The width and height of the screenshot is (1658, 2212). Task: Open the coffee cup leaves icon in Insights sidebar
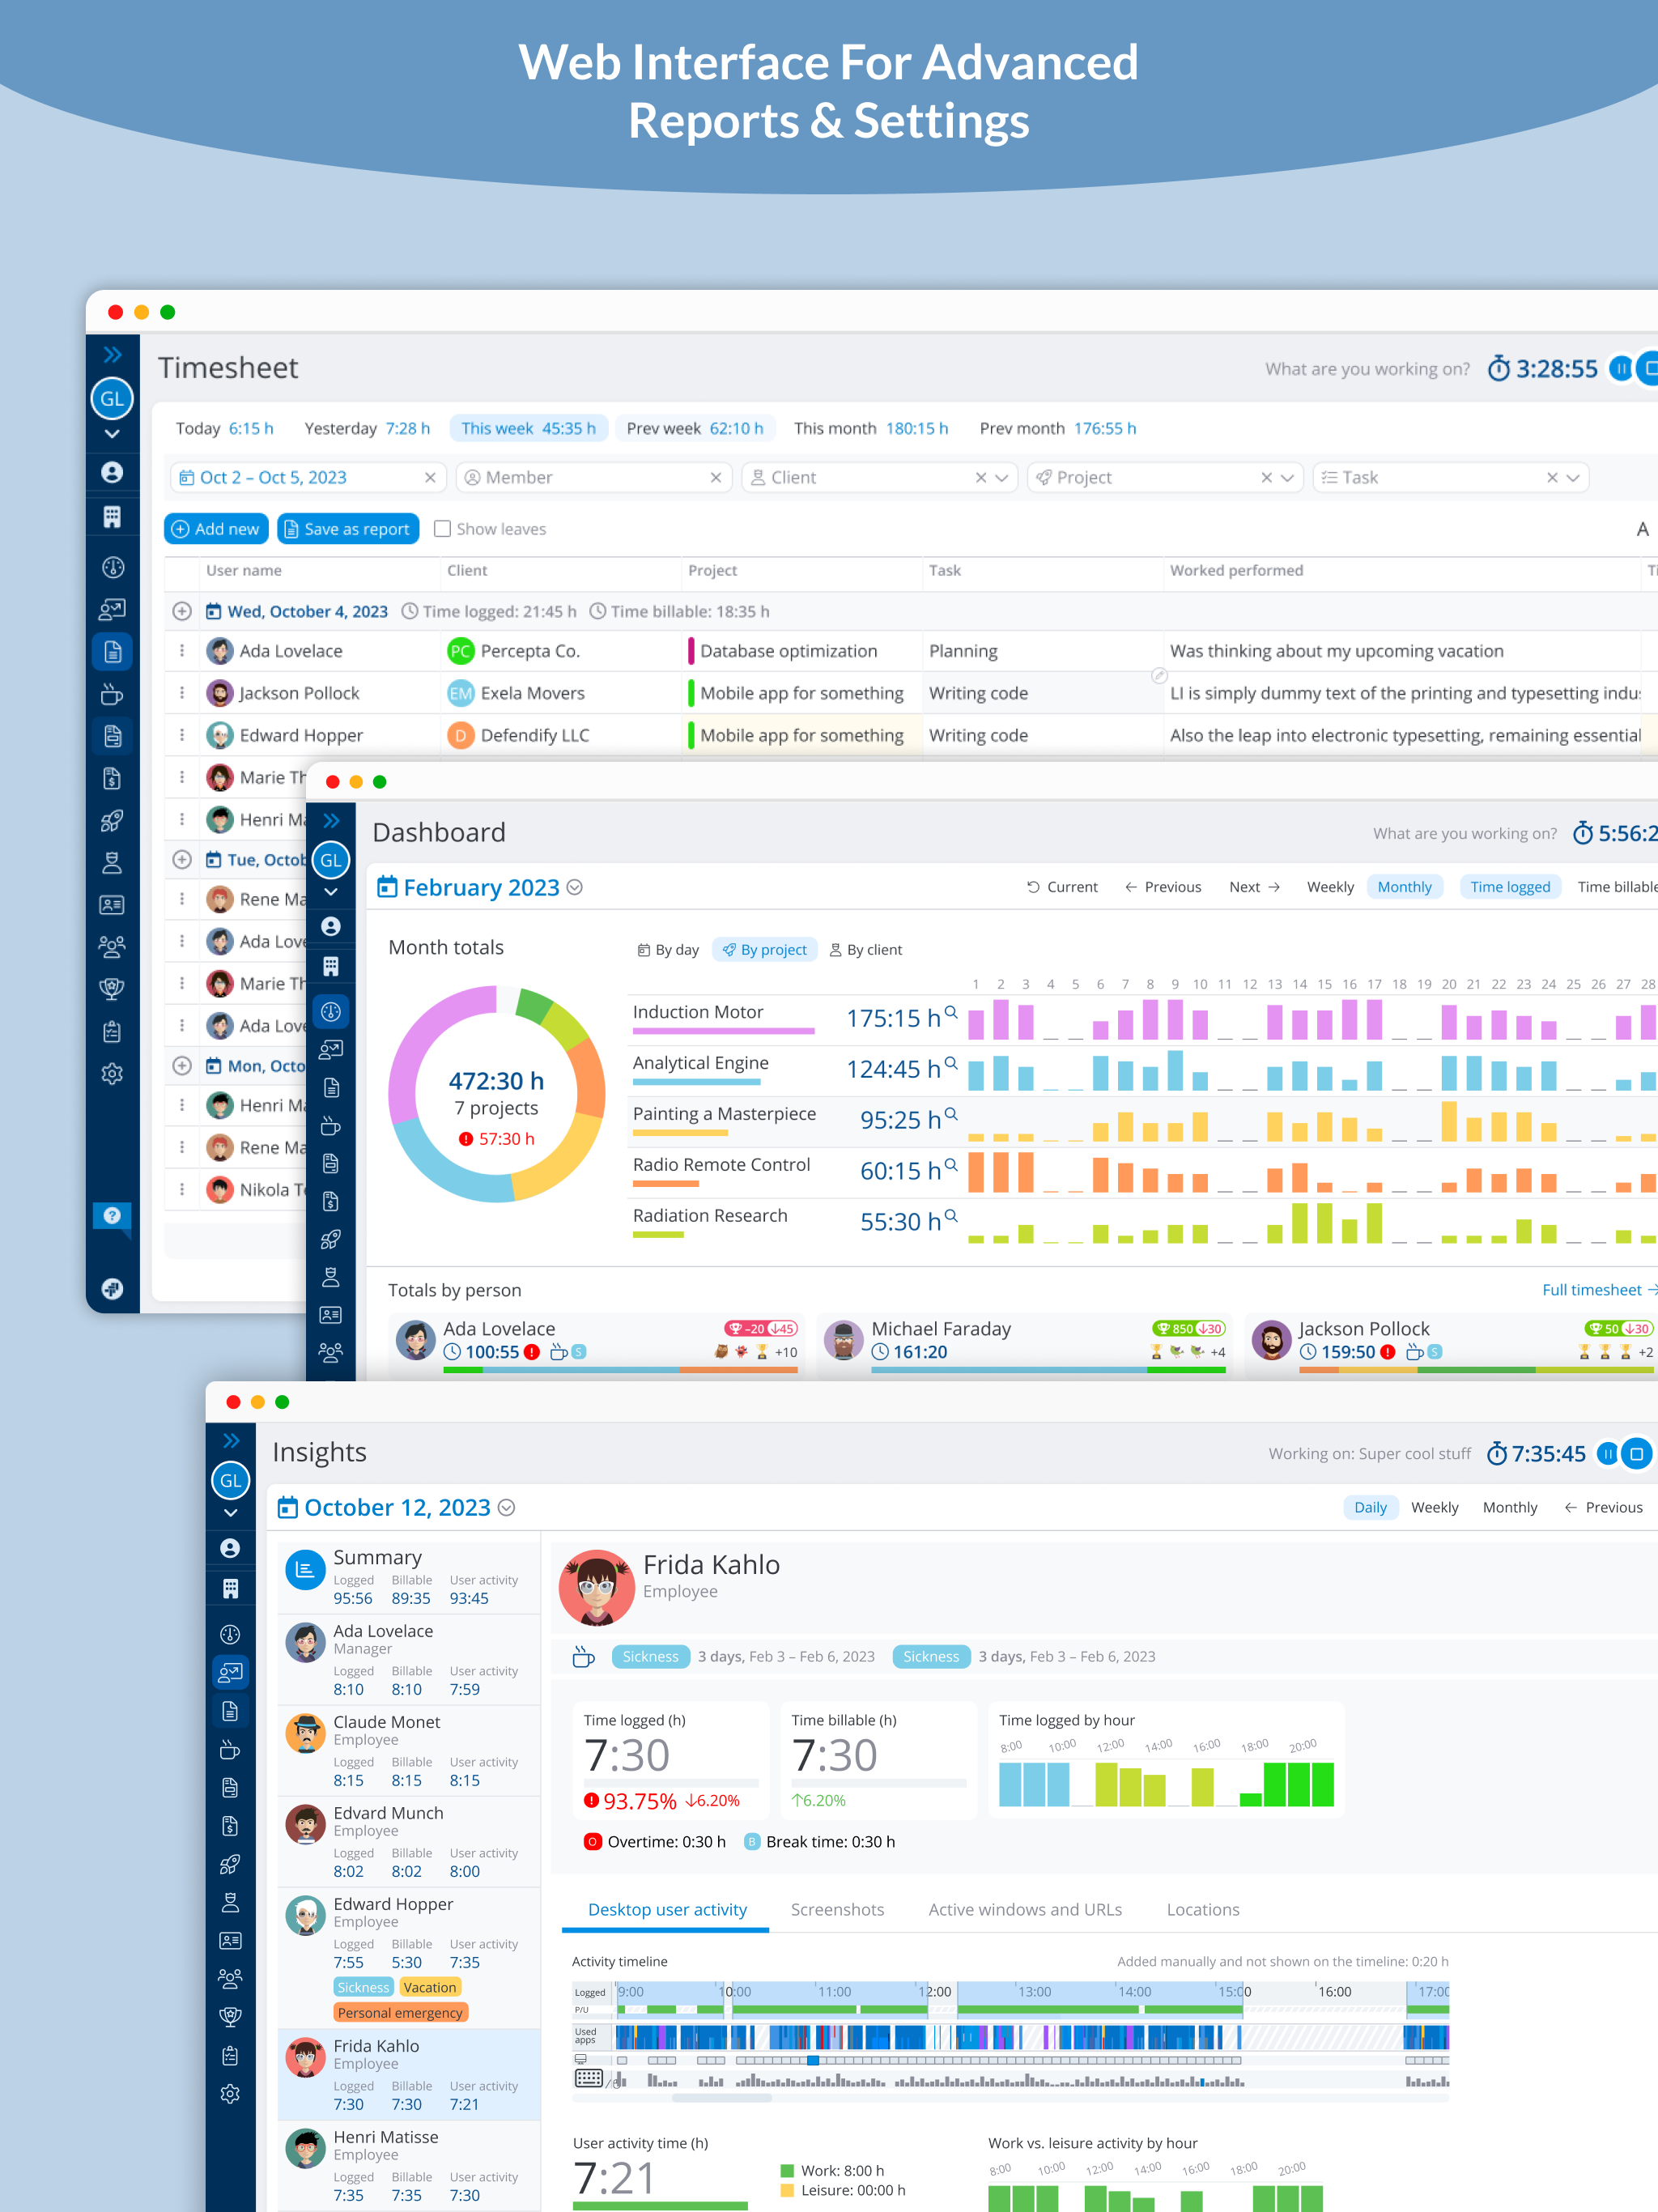click(x=230, y=1749)
